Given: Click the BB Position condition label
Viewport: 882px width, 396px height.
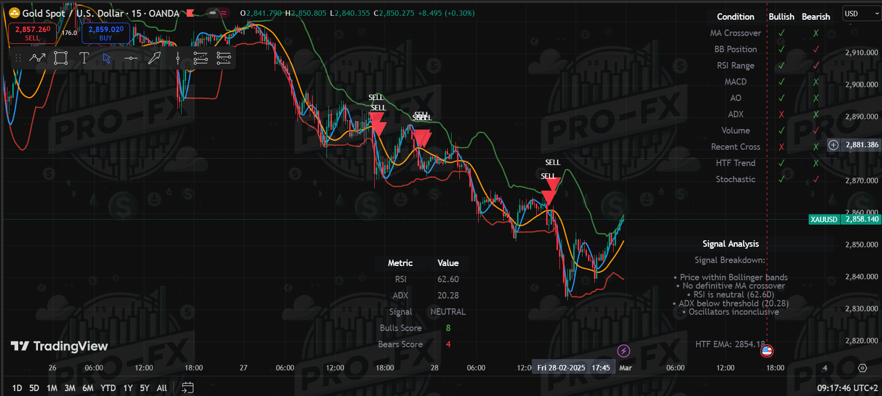Looking at the screenshot, I should [x=735, y=49].
